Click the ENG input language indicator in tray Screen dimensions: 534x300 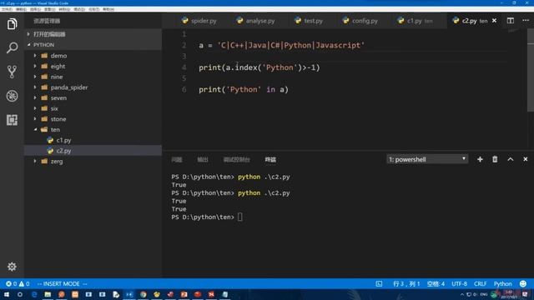(x=484, y=294)
